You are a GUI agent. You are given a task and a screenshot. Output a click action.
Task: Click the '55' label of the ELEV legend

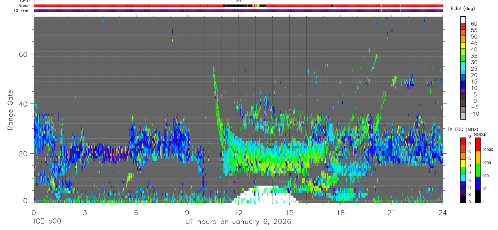(474, 30)
